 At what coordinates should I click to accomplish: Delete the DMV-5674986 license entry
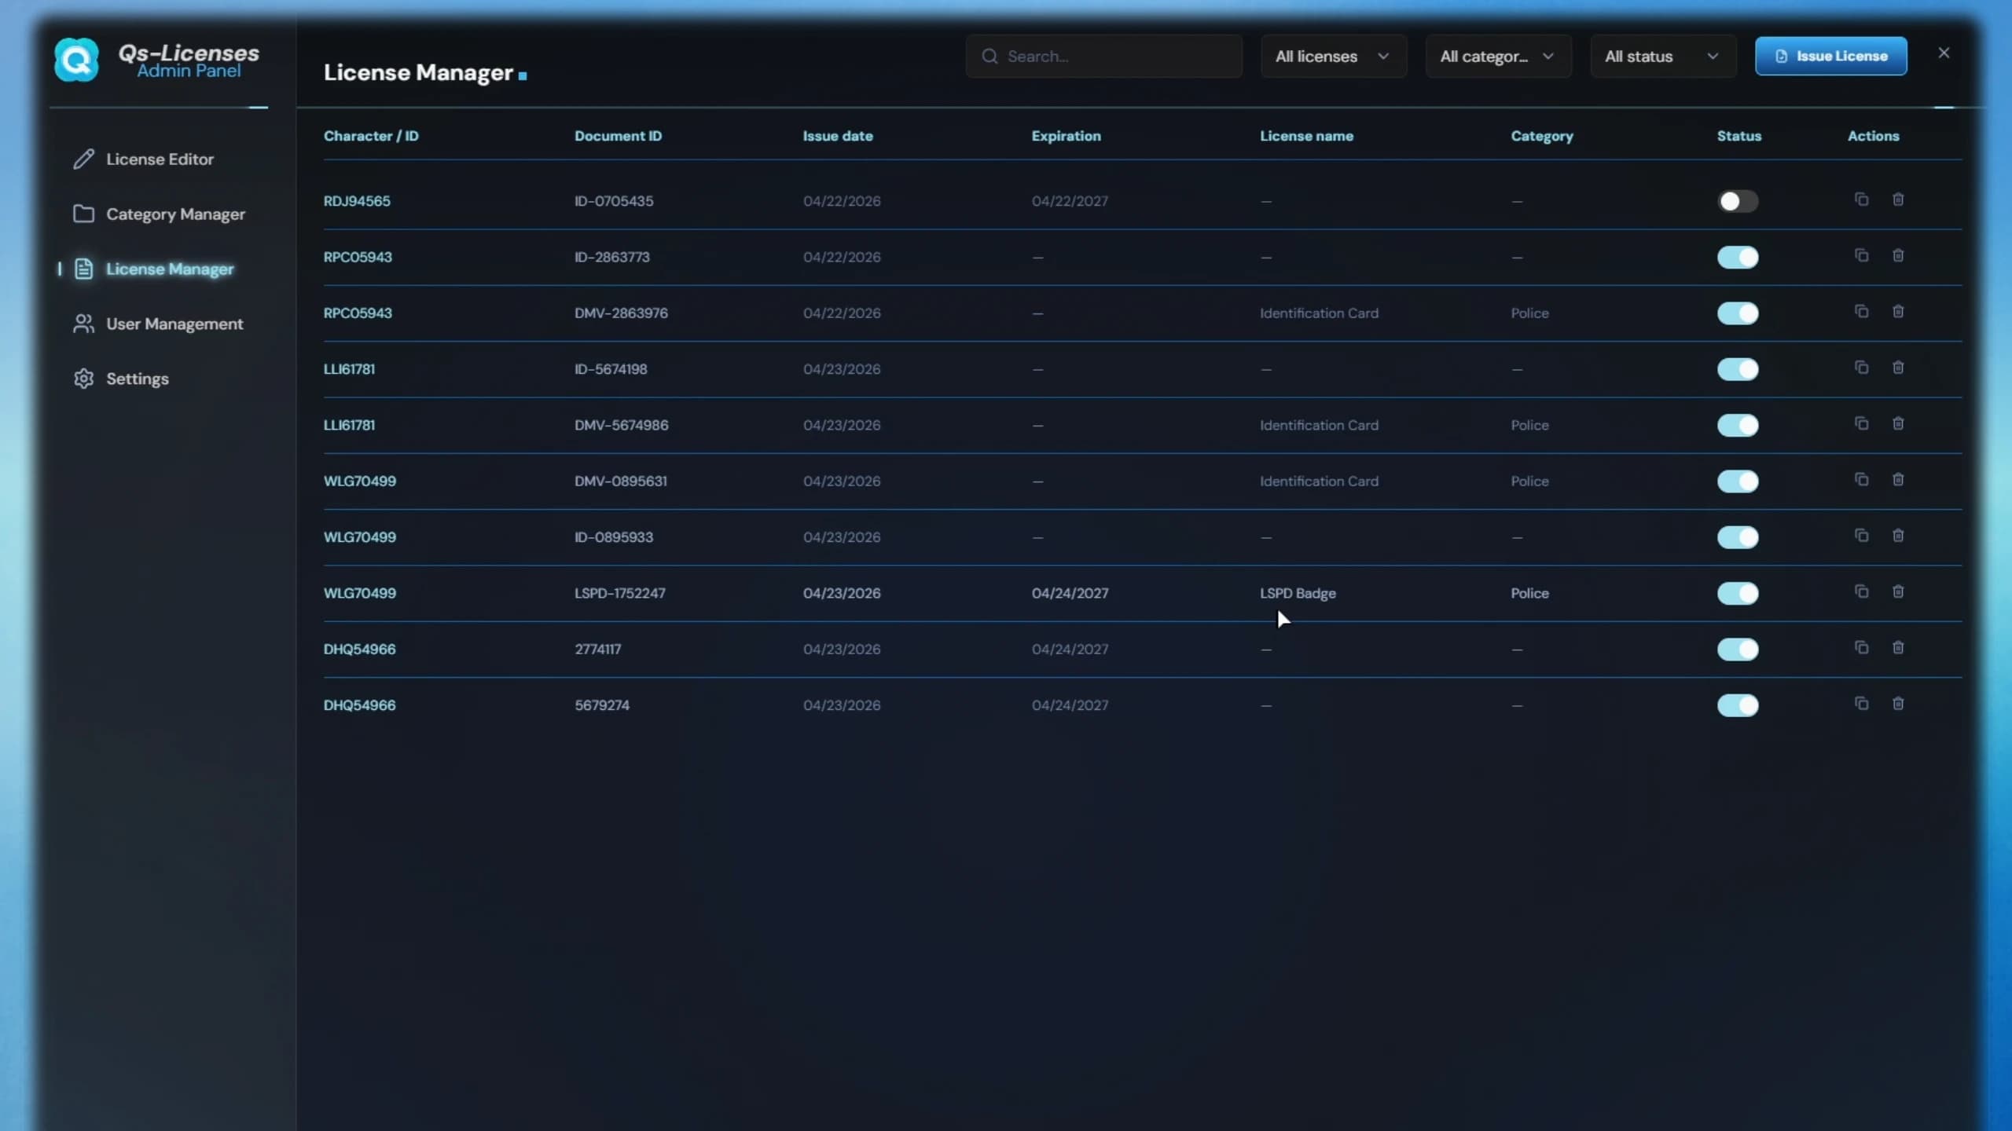pyautogui.click(x=1898, y=423)
